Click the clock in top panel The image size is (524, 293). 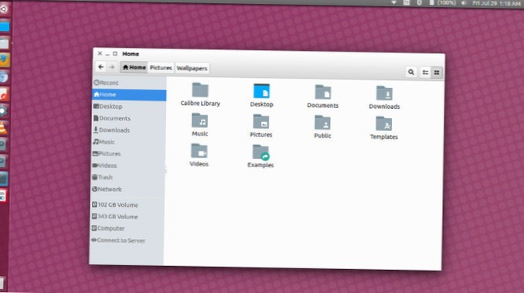pos(496,3)
